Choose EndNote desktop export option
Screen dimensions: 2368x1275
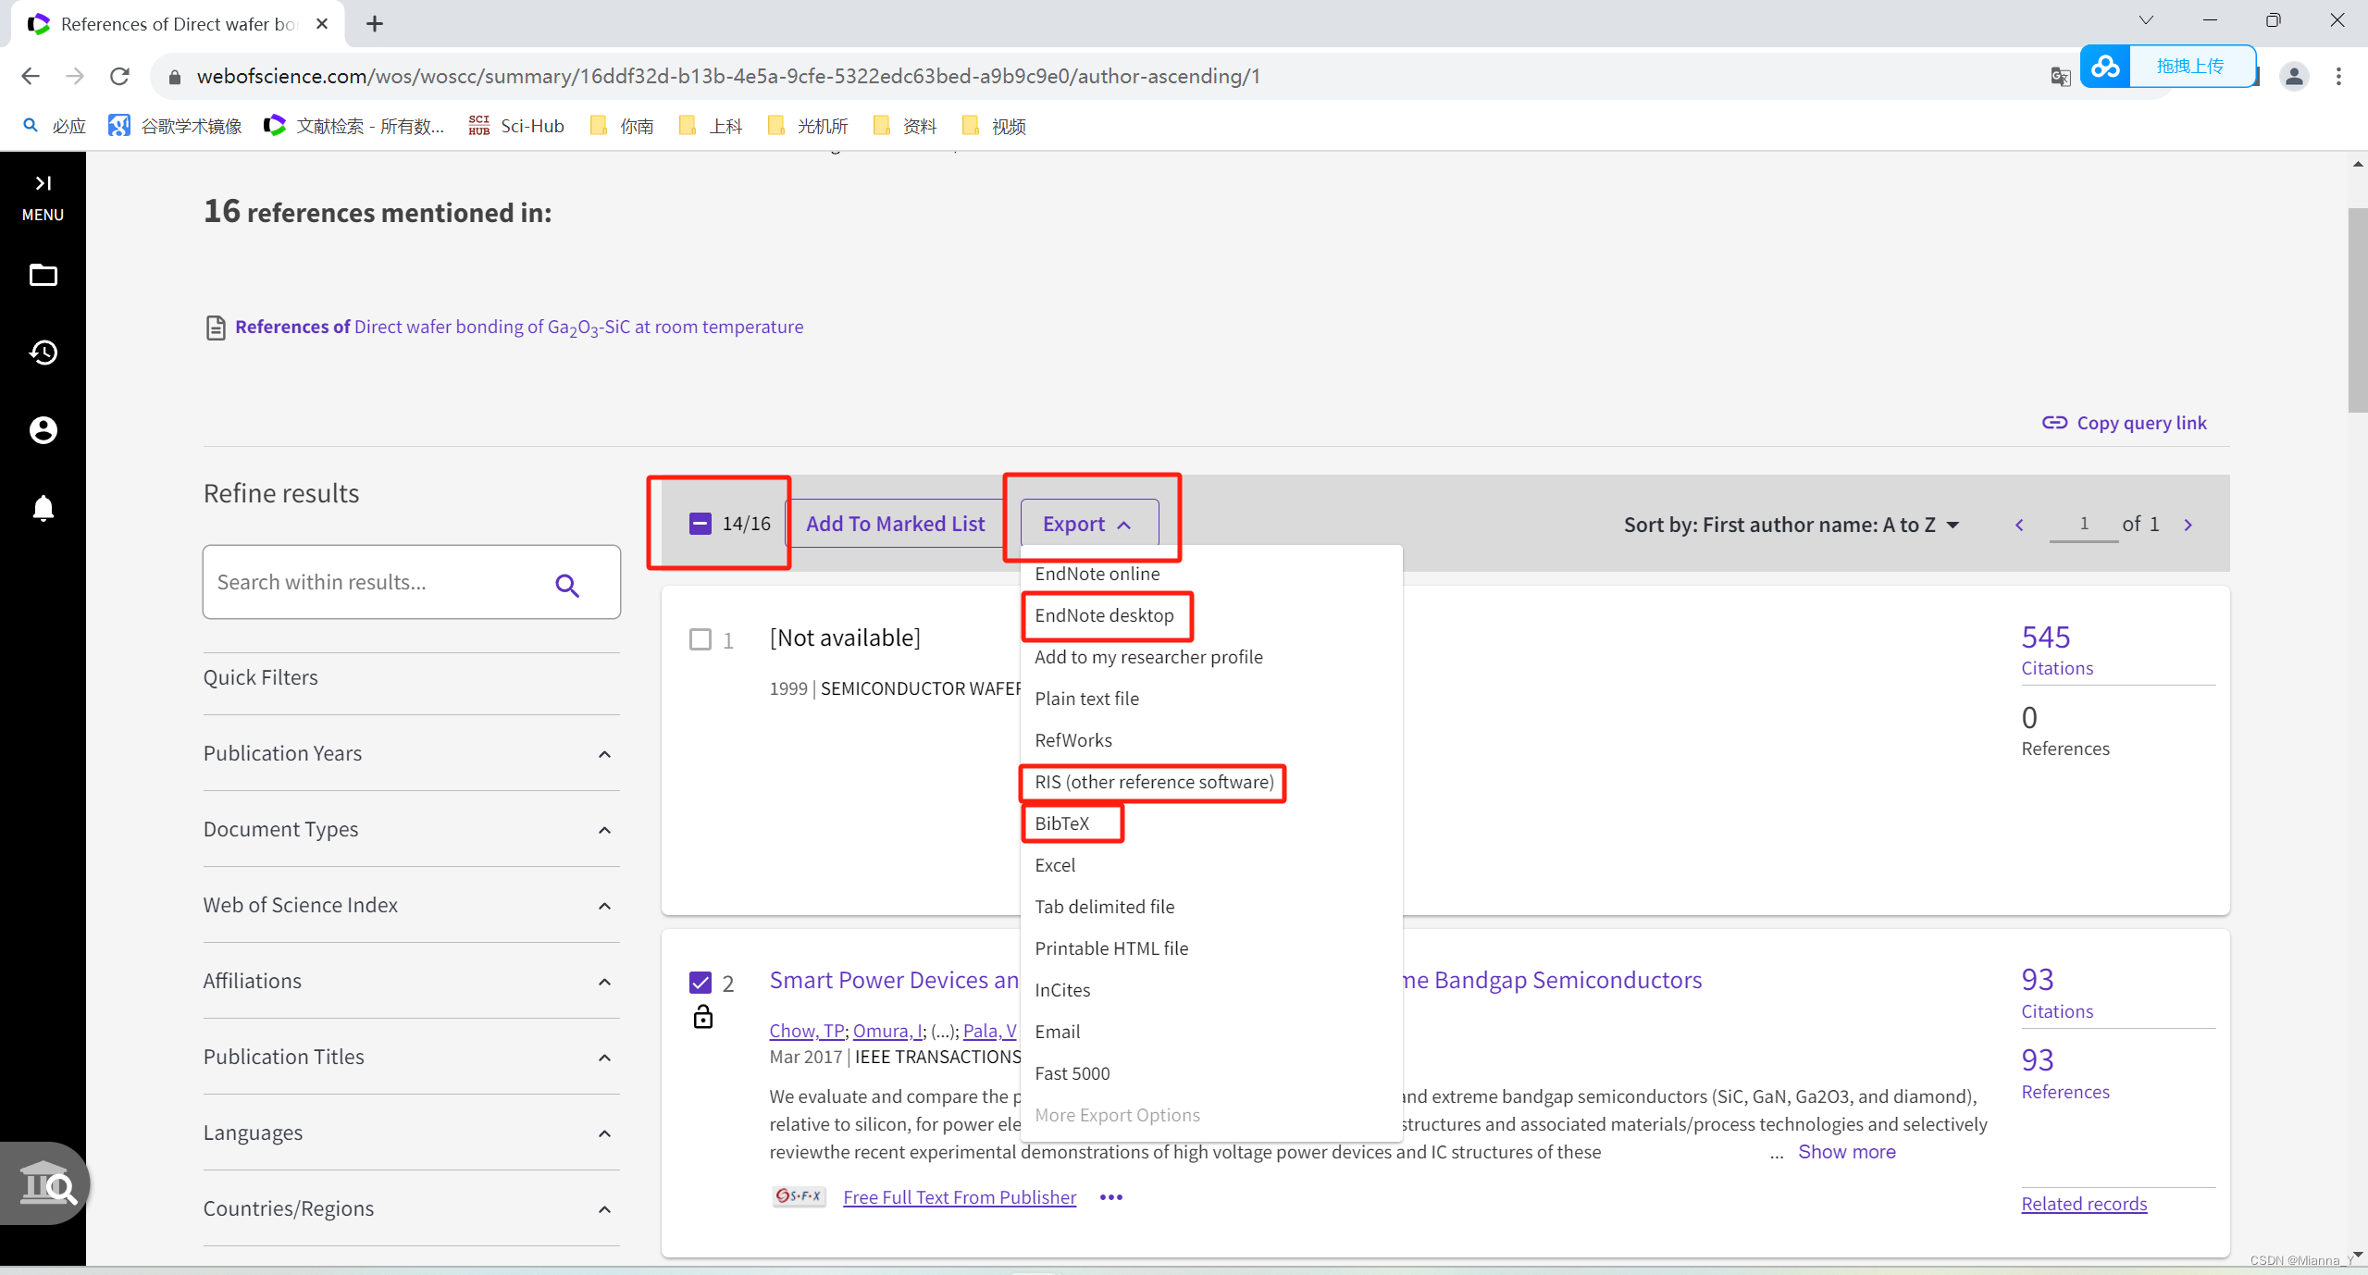pos(1104,615)
